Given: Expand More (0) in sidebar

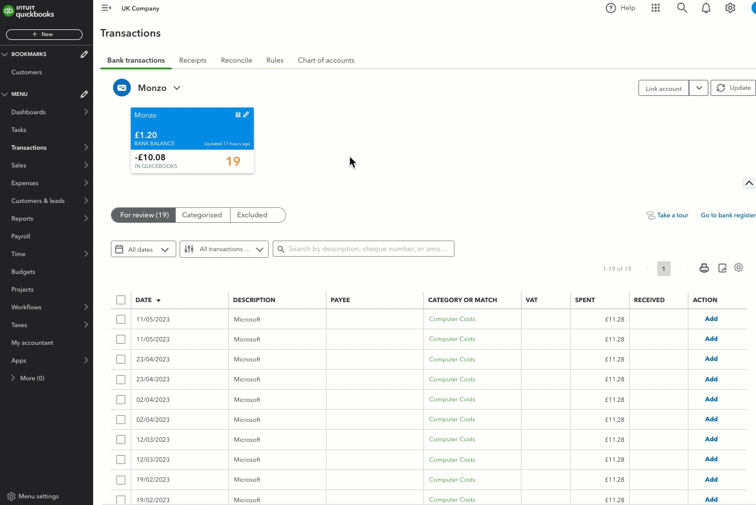Looking at the screenshot, I should (28, 378).
